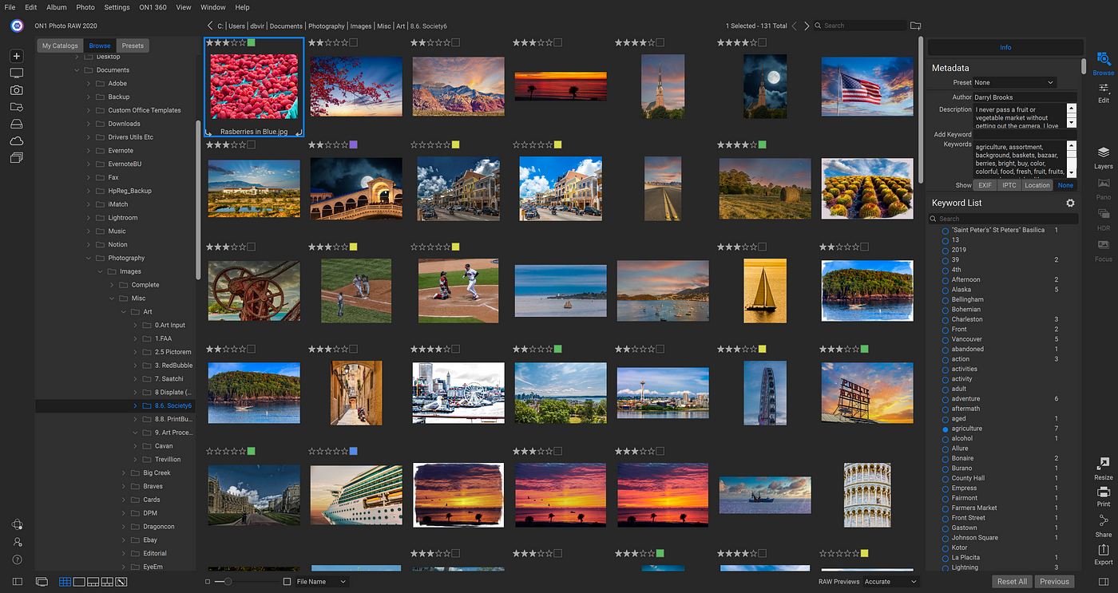Click the folder icon next to the search field
The image size is (1118, 593).
point(915,26)
